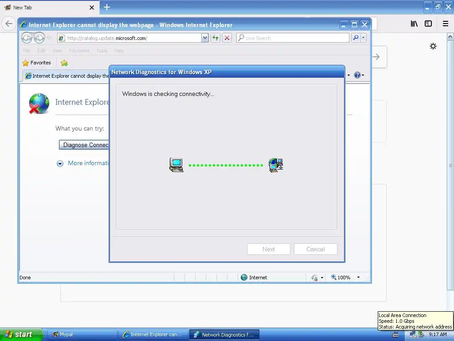Viewport: 454px width, 341px height.
Task: Expand the More information section arrow
Action: click(60, 163)
